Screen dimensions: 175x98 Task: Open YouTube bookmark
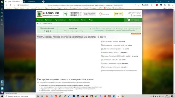click(x=107, y=8)
